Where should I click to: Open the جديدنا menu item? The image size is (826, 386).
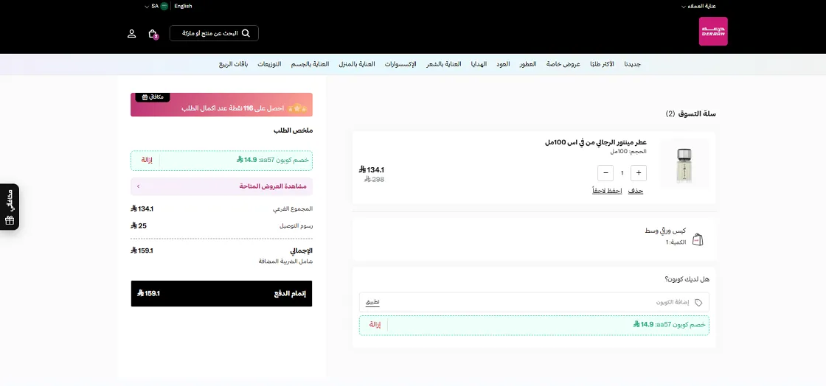click(x=632, y=64)
